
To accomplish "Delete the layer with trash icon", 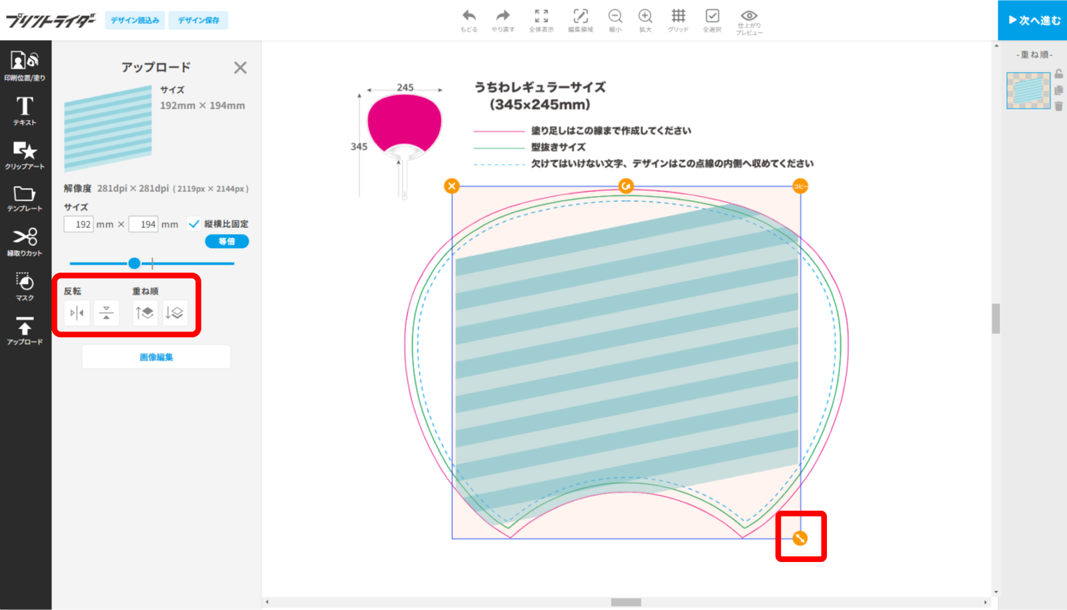I will click(1058, 106).
